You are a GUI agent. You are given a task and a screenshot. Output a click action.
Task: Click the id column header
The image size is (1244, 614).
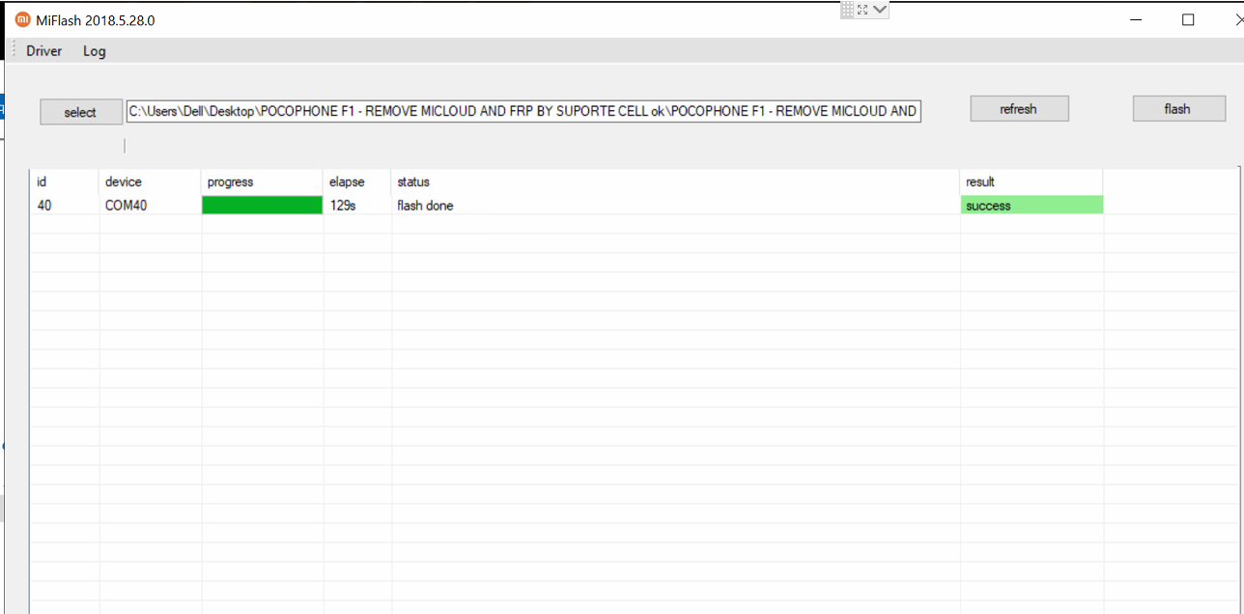click(x=65, y=181)
